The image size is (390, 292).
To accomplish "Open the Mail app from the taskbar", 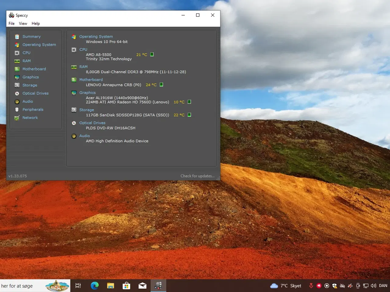I will click(x=142, y=286).
